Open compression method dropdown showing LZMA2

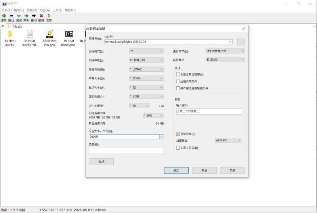click(146, 69)
